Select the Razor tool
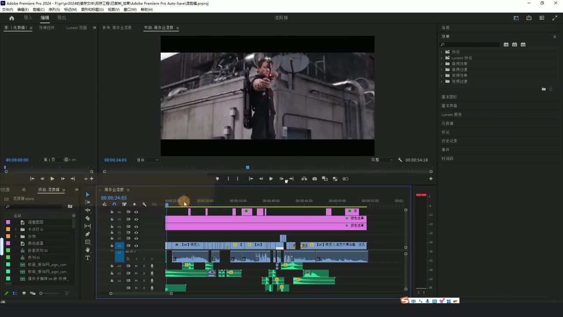Screen dimensions: 563x317 (88, 218)
